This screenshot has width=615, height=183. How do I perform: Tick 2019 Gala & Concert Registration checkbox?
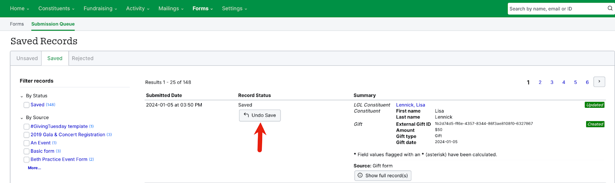click(x=27, y=135)
